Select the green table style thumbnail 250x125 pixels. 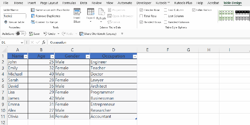coord(226,16)
